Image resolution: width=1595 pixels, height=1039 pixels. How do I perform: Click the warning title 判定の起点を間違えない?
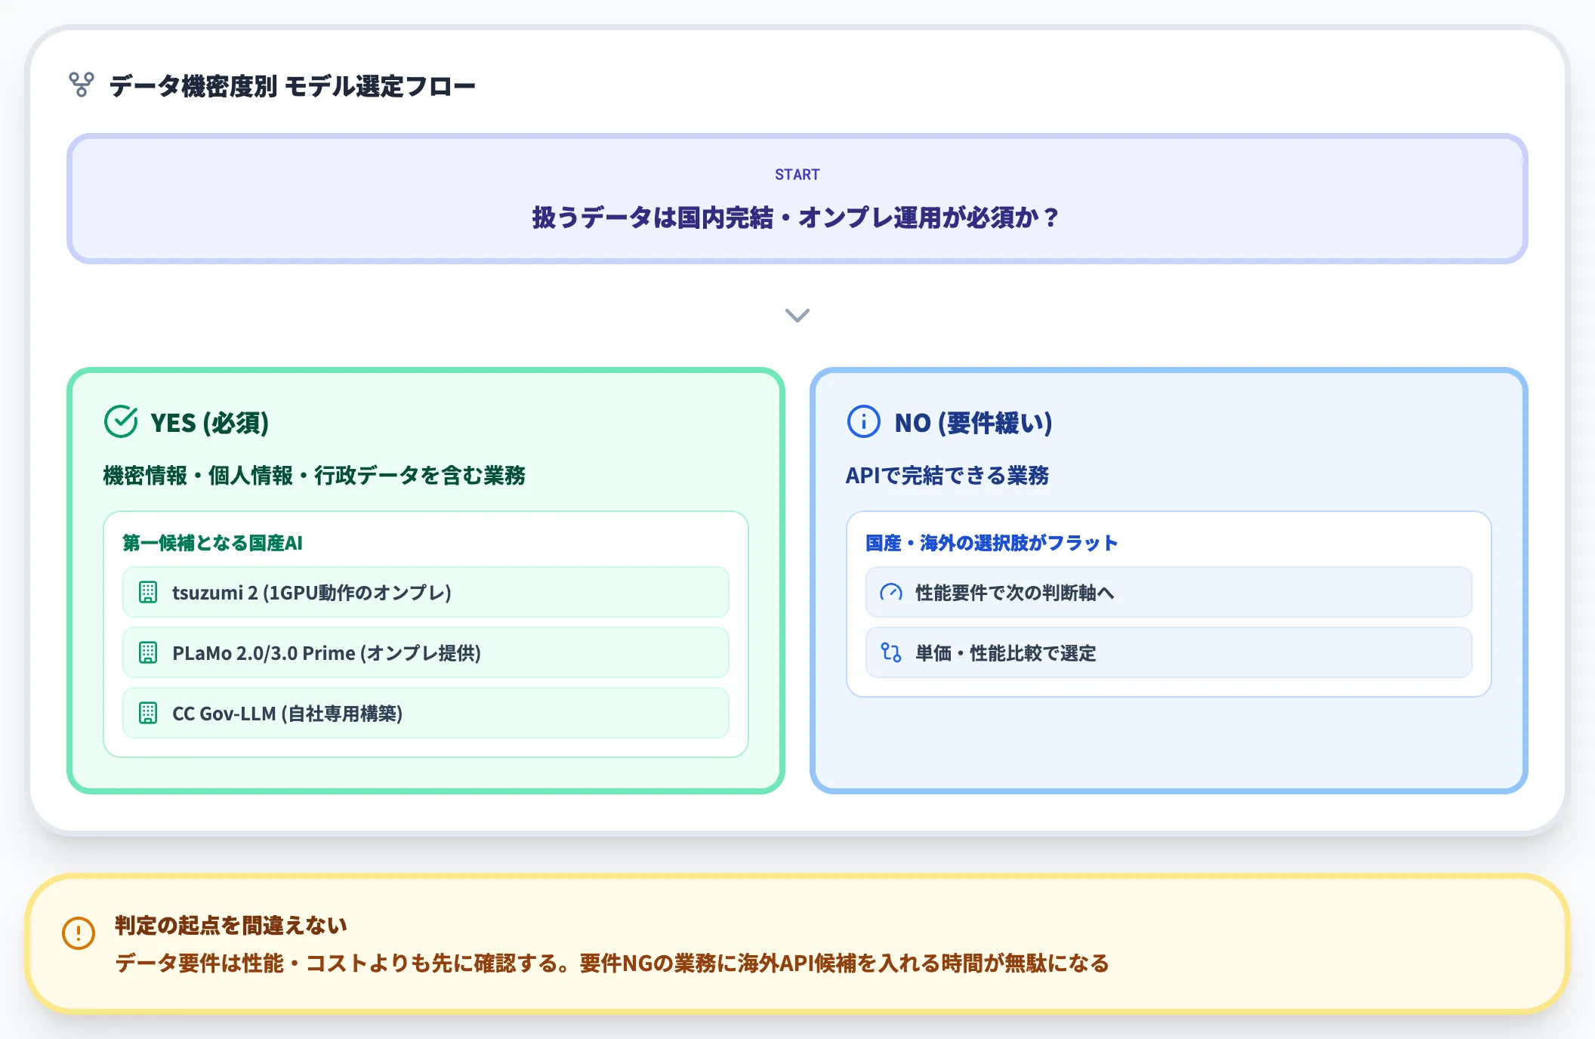(231, 926)
